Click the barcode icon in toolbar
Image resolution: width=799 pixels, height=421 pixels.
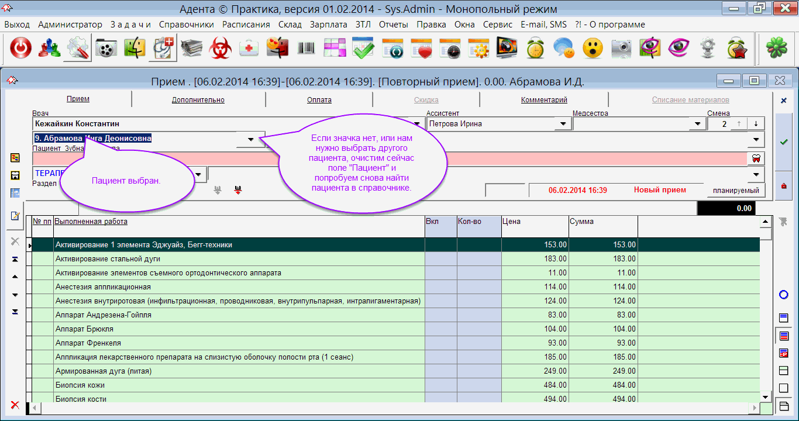[306, 49]
